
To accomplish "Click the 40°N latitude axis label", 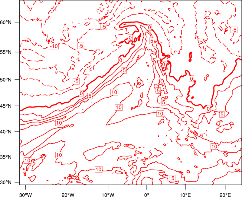I will [6, 132].
